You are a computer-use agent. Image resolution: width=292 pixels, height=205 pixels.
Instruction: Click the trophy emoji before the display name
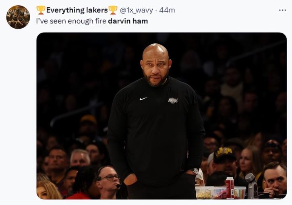point(41,10)
